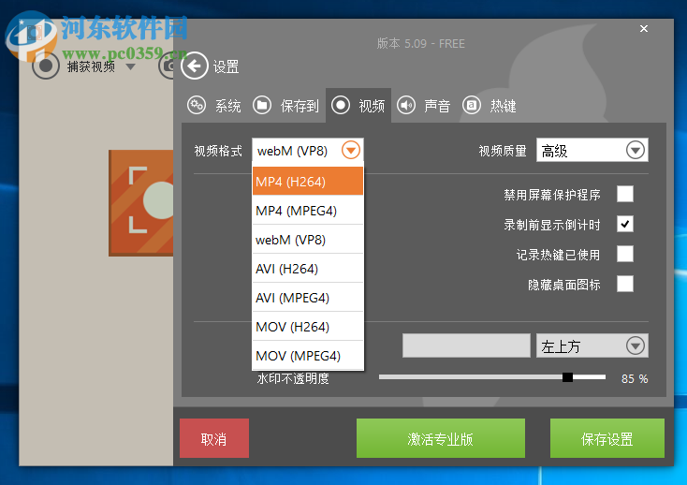Open the 视频质量 高级 dropdown

click(592, 151)
